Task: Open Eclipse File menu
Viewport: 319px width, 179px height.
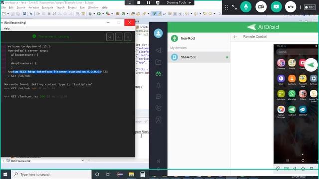Action: (4, 8)
